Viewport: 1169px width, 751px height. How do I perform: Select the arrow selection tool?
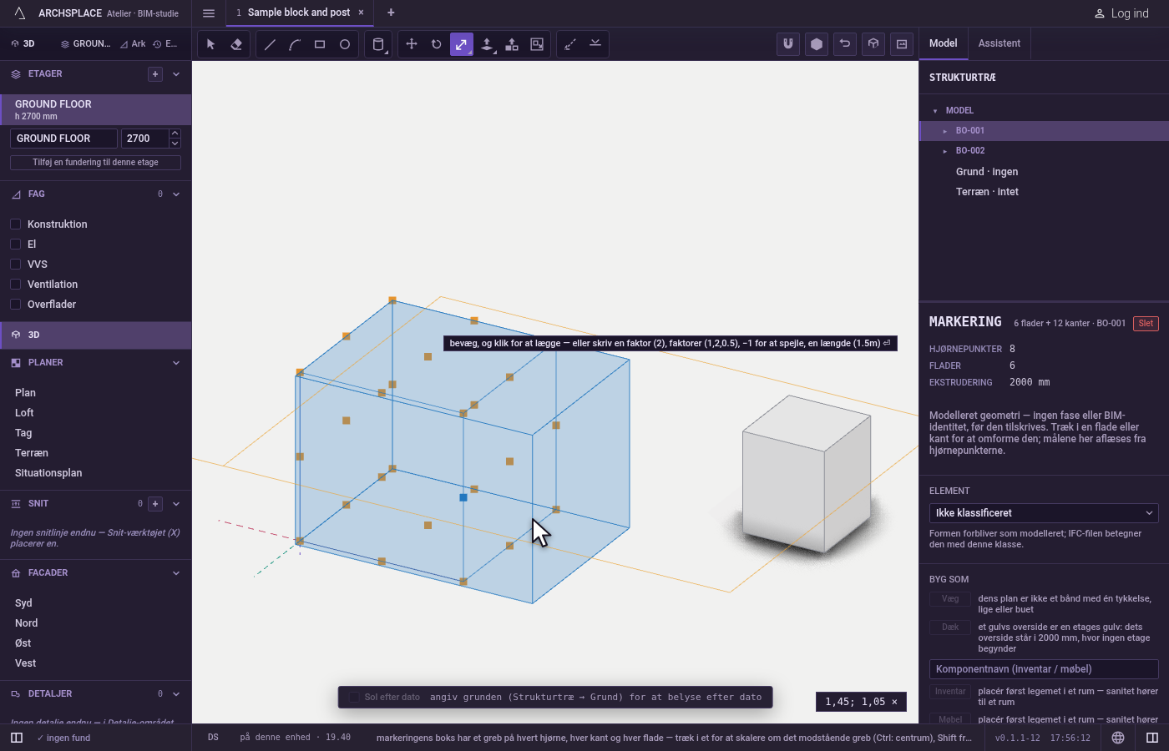[211, 44]
